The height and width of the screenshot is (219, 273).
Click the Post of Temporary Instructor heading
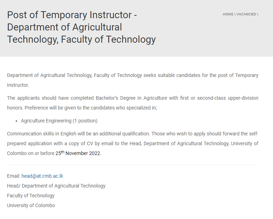click(x=81, y=27)
